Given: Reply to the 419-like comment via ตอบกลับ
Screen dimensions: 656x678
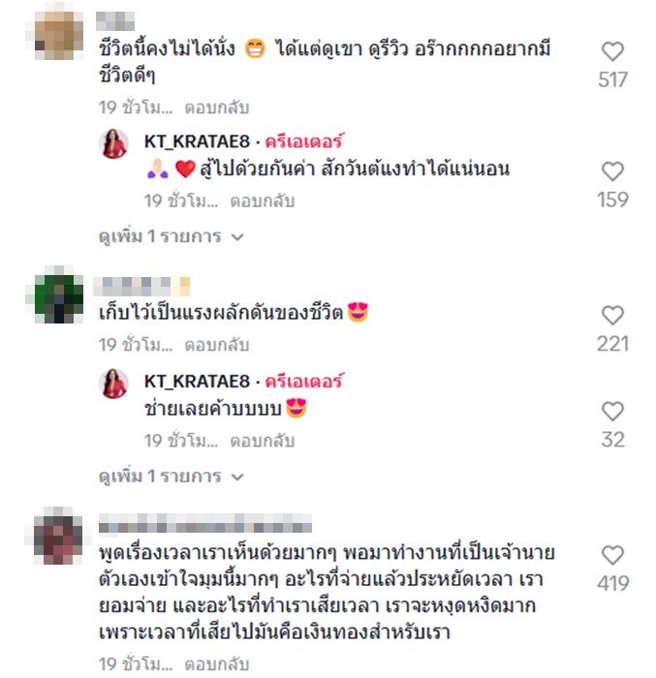Looking at the screenshot, I should tap(217, 664).
